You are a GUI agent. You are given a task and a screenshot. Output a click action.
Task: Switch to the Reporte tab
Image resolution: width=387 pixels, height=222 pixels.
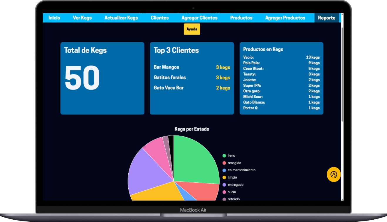tap(327, 18)
